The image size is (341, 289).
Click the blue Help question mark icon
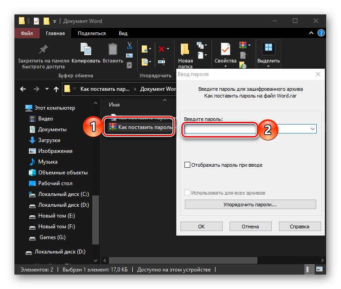coord(321,33)
